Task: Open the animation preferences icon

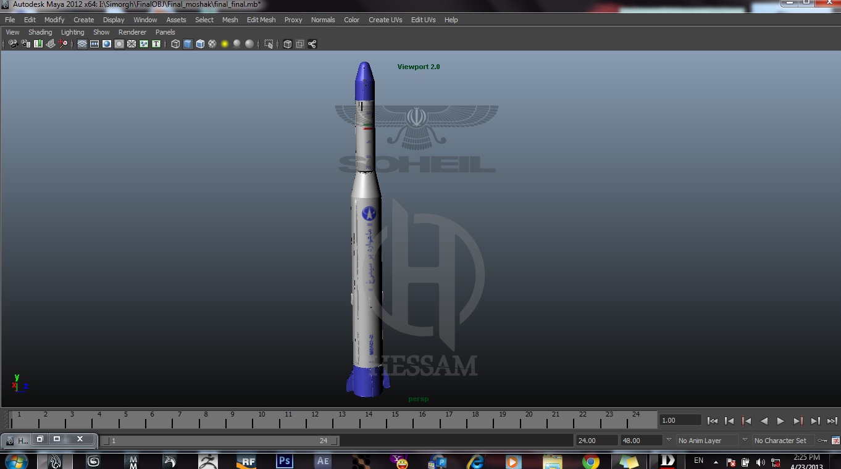Action: click(835, 441)
